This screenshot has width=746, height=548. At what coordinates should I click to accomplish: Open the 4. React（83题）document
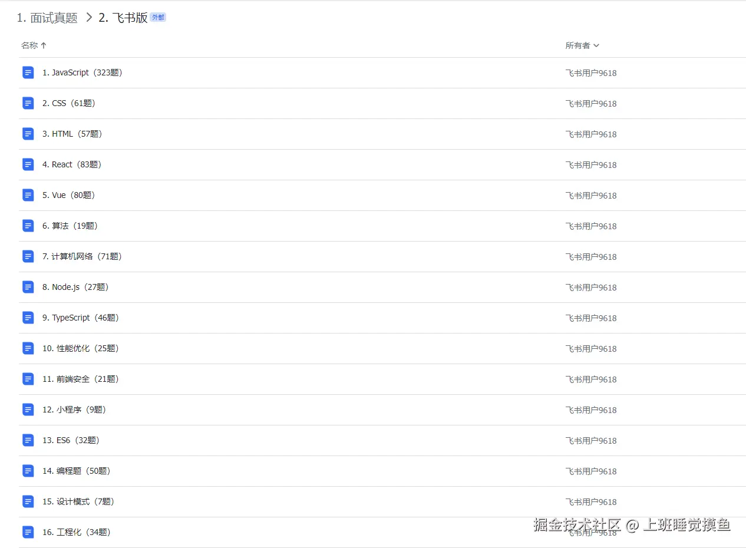[72, 164]
